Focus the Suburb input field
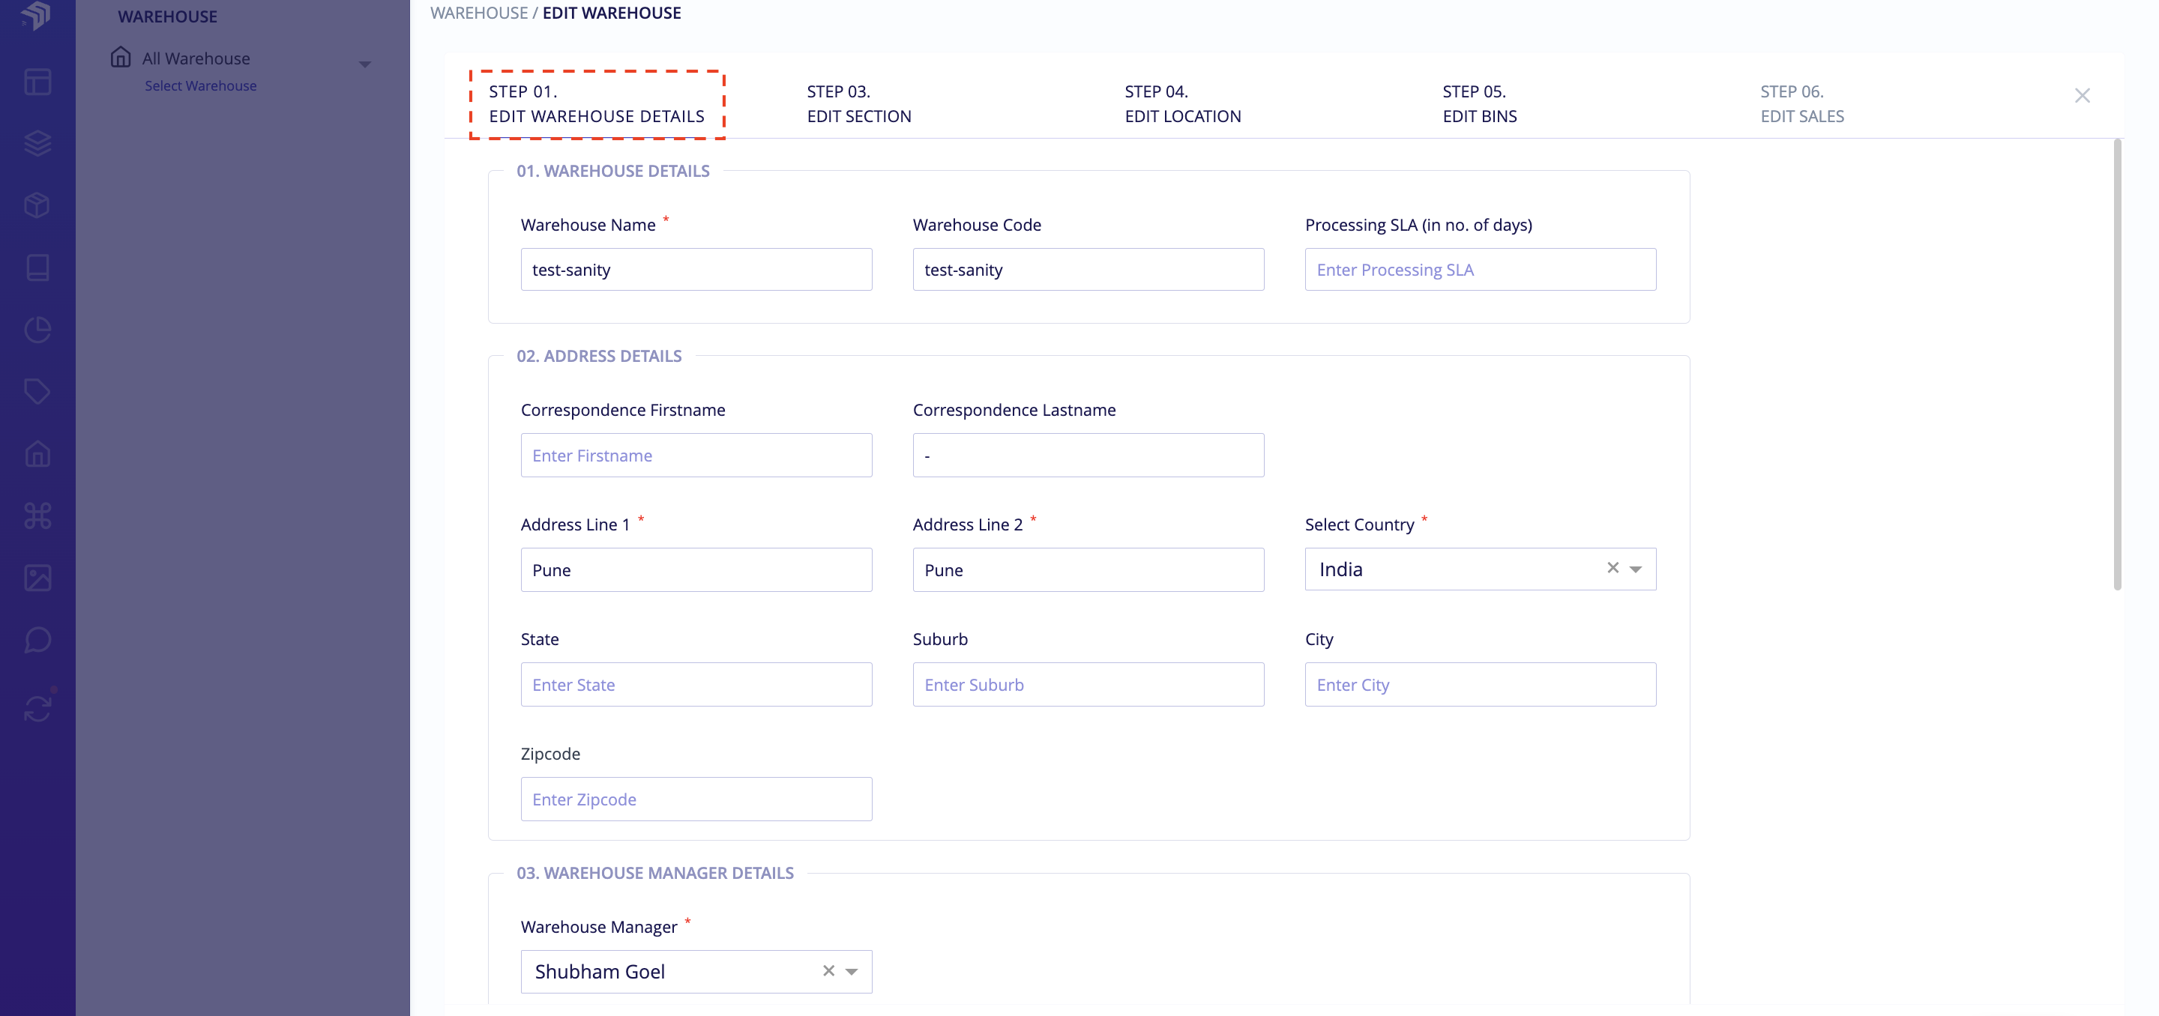The height and width of the screenshot is (1016, 2159). click(1088, 684)
